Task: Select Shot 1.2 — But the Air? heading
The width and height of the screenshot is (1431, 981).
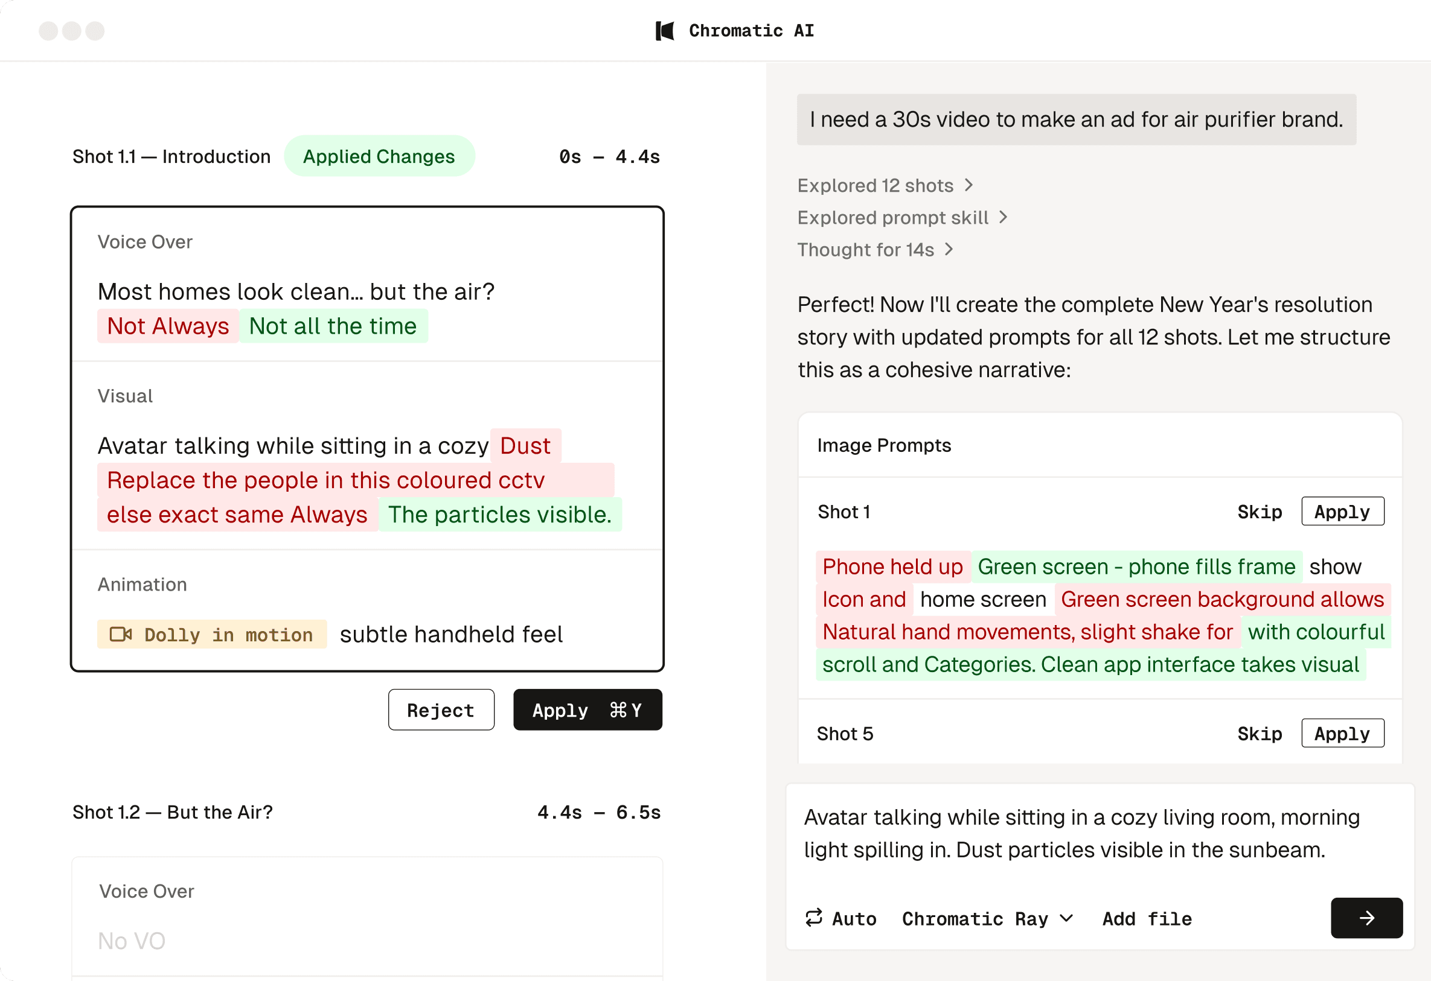Action: [173, 812]
